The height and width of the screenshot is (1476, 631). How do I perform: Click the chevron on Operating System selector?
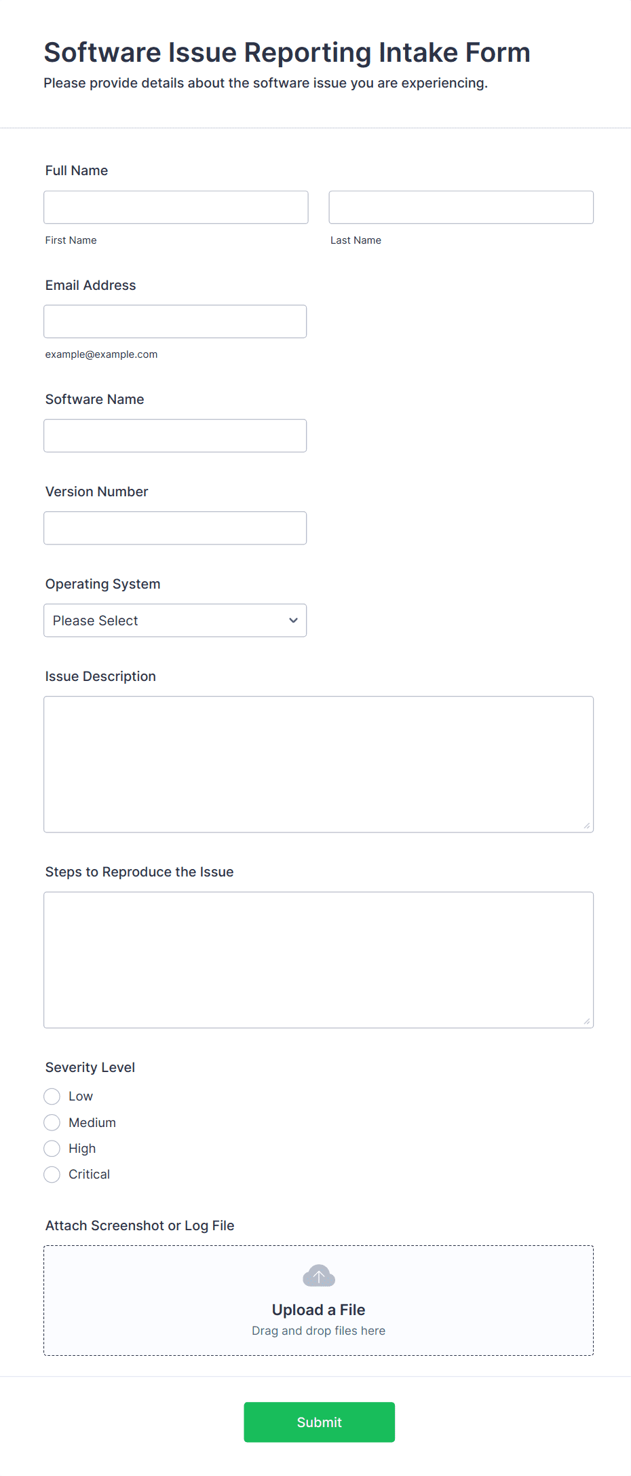pyautogui.click(x=292, y=620)
